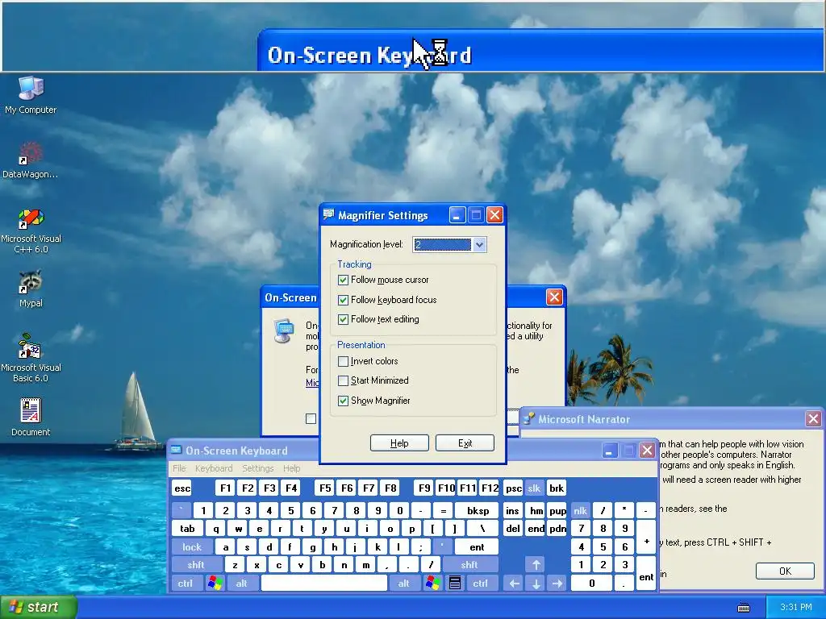Toggle the caps lock key
The image size is (826, 619).
192,547
